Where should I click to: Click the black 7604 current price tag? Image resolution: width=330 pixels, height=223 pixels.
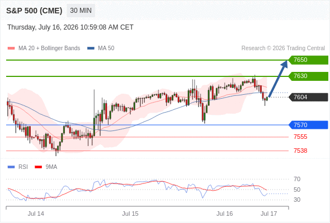308,97
